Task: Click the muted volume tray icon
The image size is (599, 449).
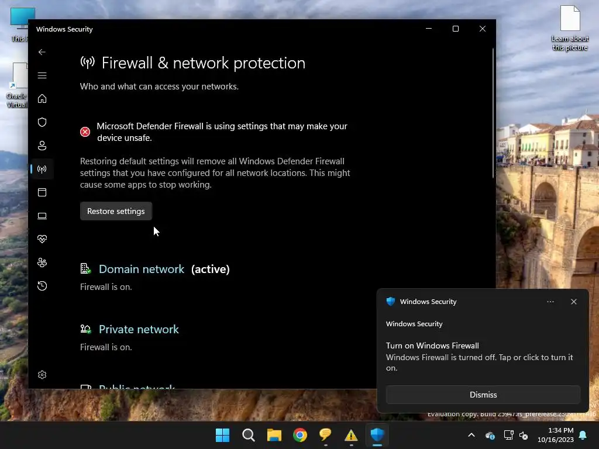Action: pos(524,435)
